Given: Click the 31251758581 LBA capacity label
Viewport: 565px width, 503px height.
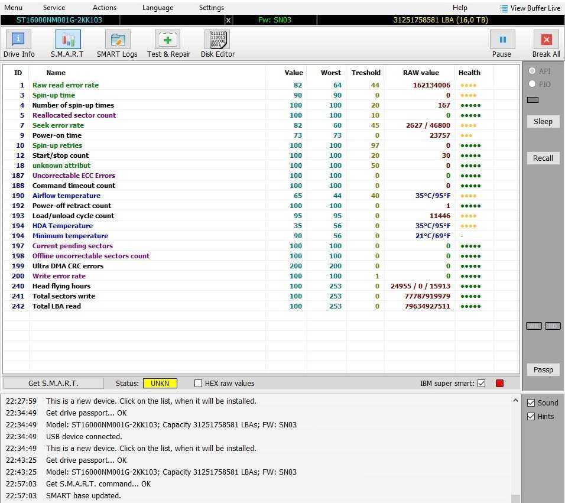Looking at the screenshot, I should coord(440,20).
